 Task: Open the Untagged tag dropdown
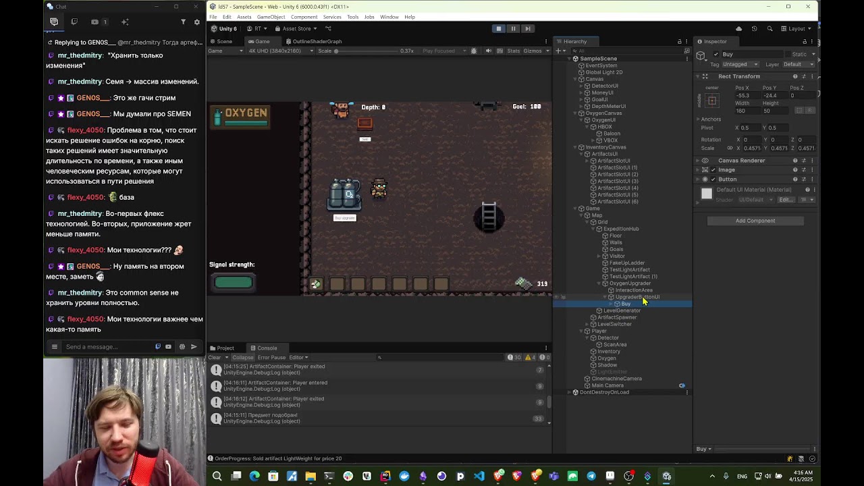click(x=740, y=64)
